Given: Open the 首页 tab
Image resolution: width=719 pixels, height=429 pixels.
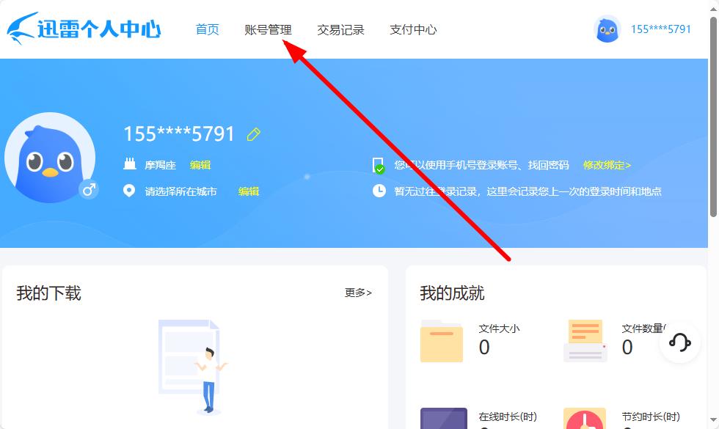Looking at the screenshot, I should point(207,29).
